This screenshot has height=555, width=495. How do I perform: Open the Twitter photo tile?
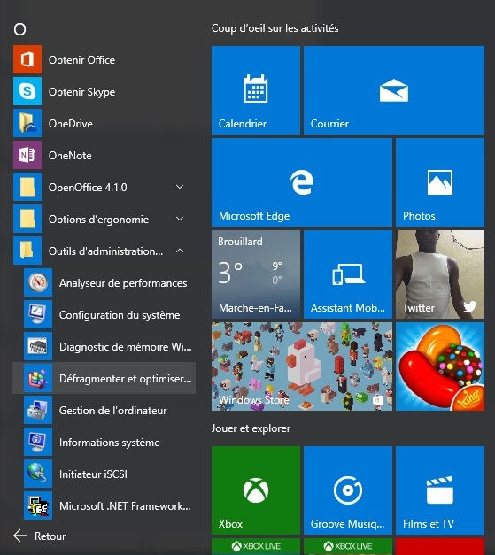point(440,274)
